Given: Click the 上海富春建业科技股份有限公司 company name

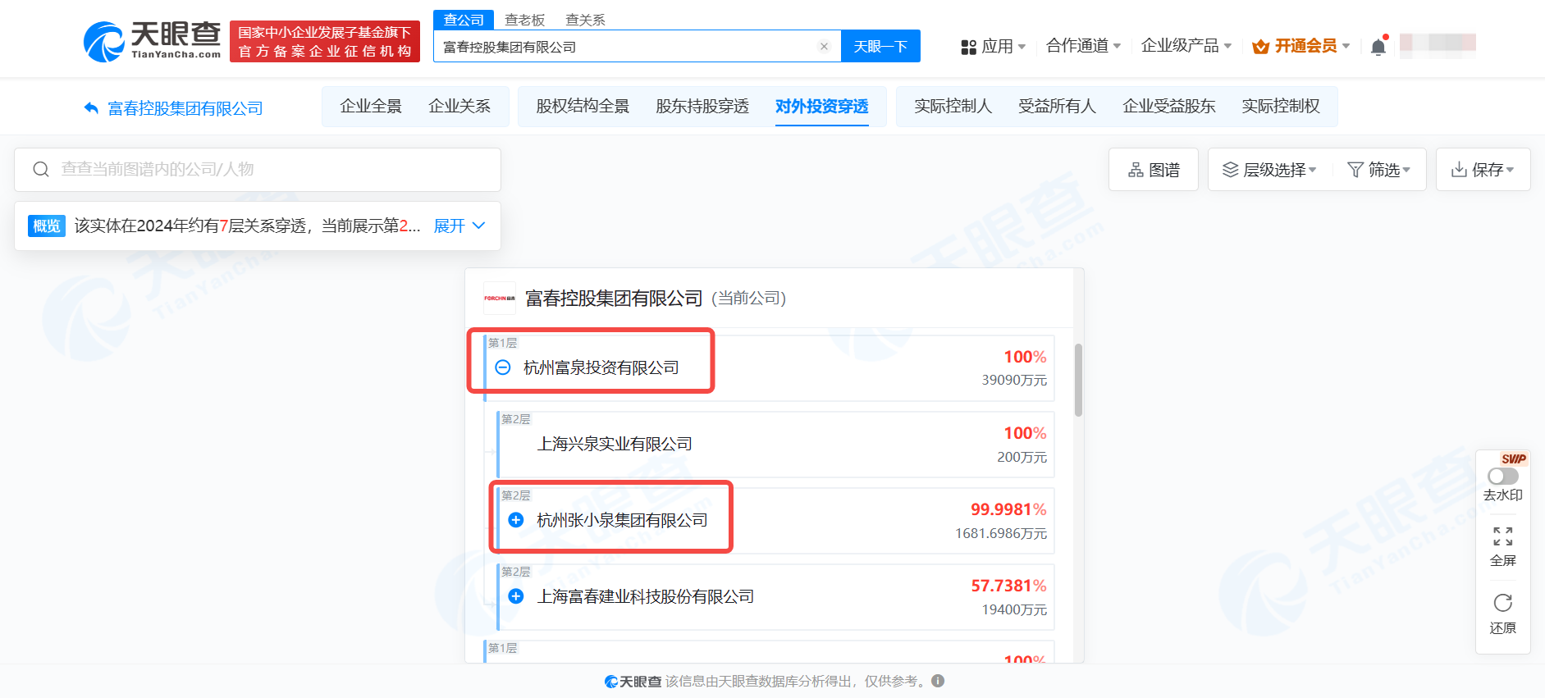Looking at the screenshot, I should pos(646,596).
